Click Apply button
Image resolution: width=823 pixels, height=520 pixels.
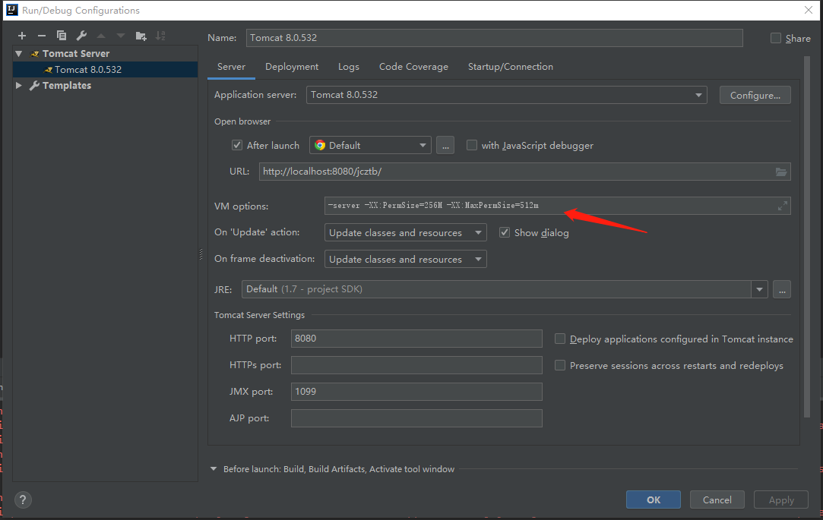coord(781,500)
